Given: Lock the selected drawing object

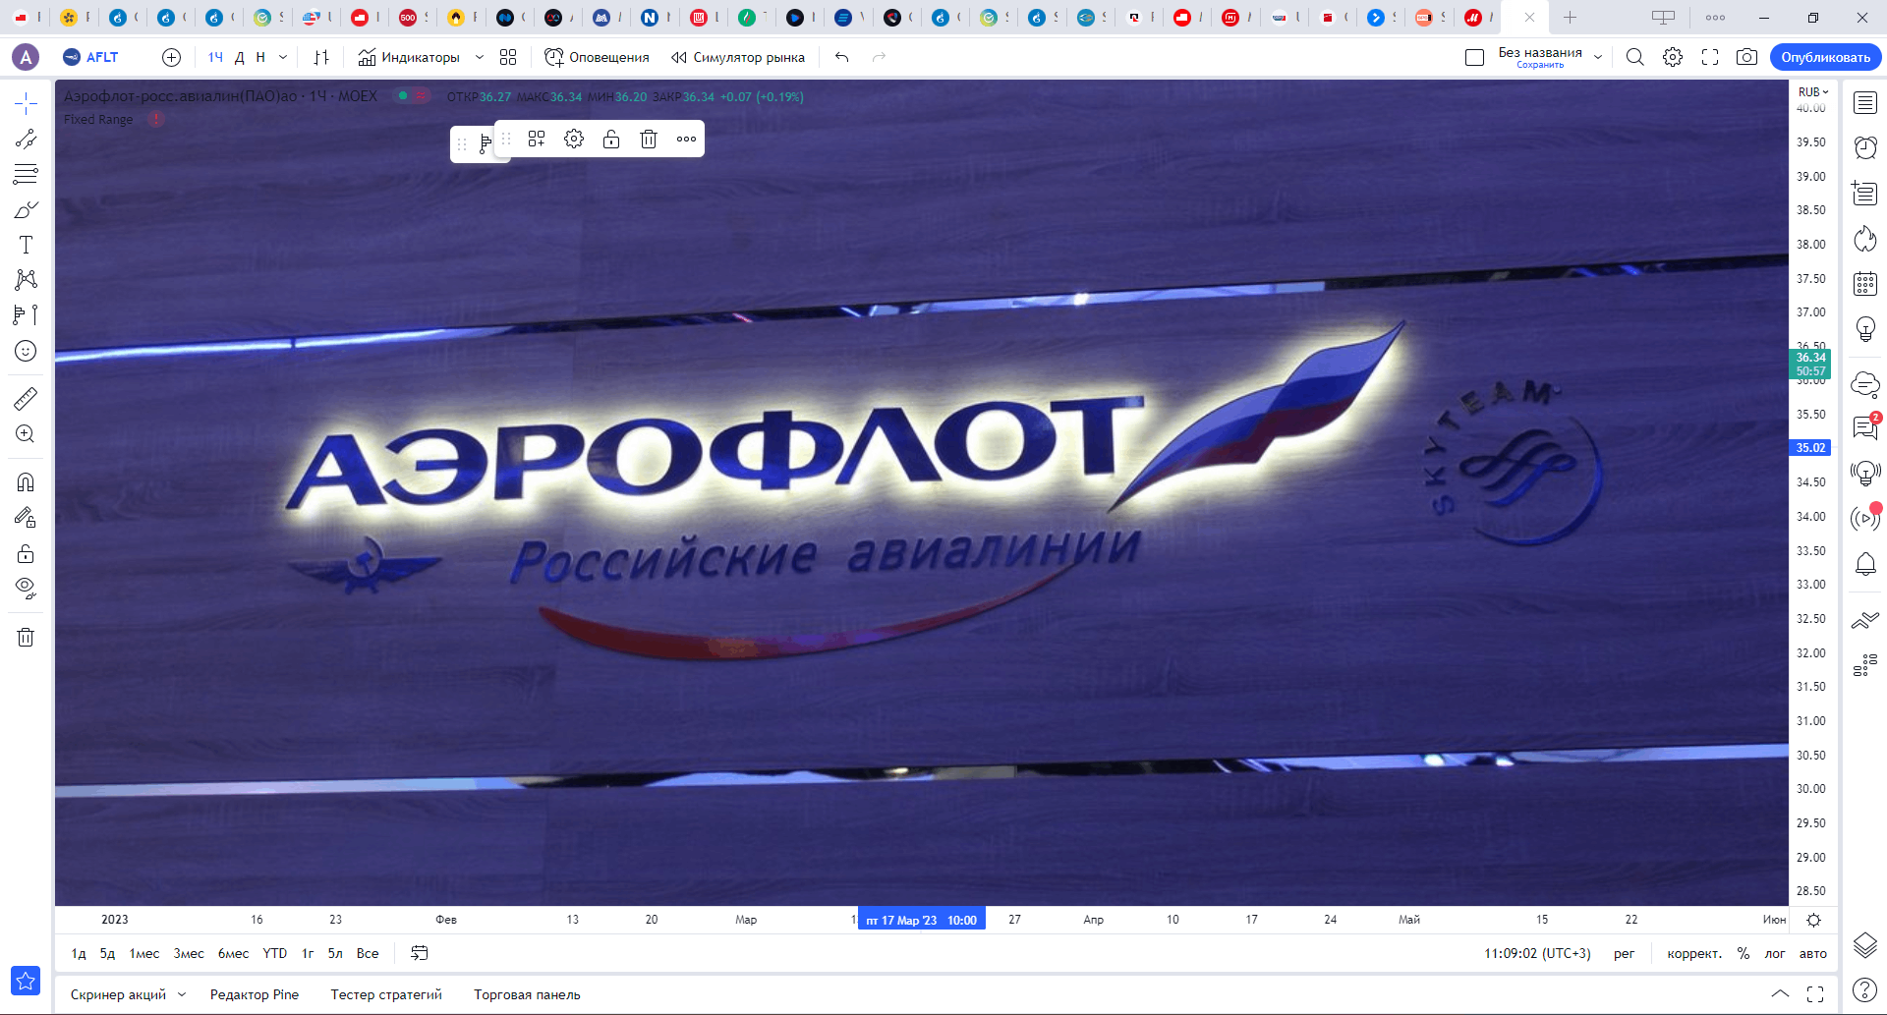Looking at the screenshot, I should click(611, 139).
